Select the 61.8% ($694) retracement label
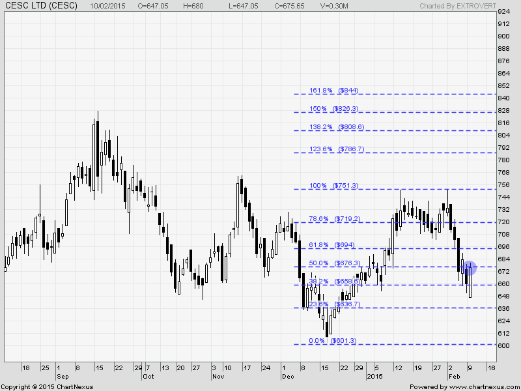The image size is (521, 391). [331, 244]
